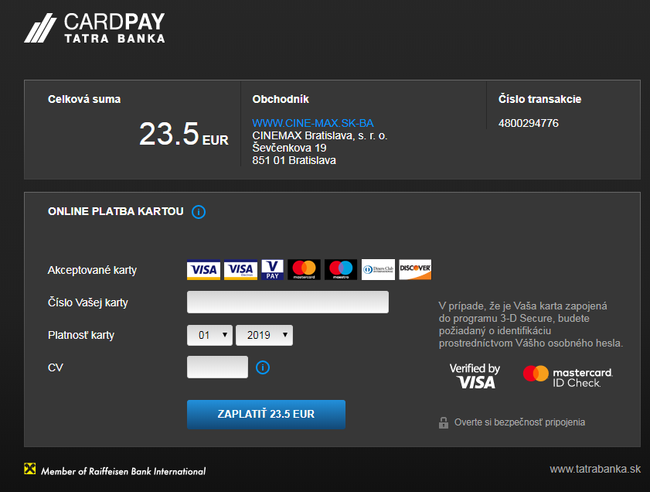Focus the Číslo Vašej karty field

coord(288,302)
